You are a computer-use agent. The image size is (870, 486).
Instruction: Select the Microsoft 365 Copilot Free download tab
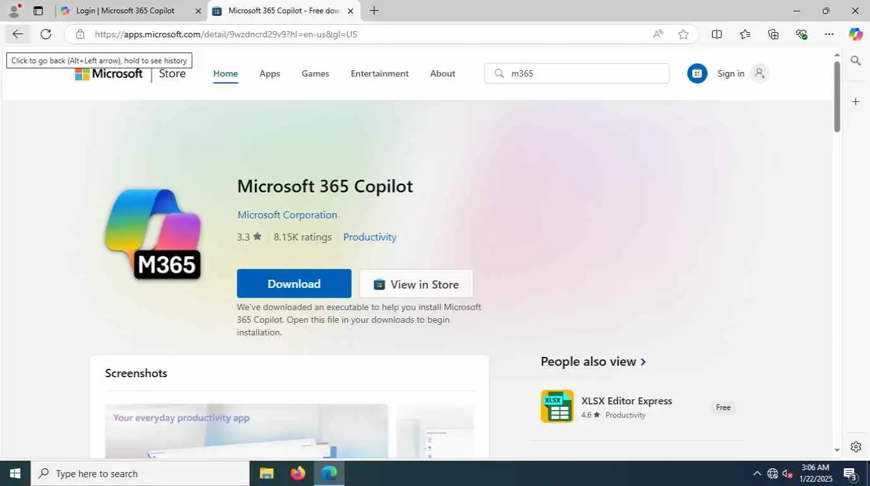click(x=283, y=11)
